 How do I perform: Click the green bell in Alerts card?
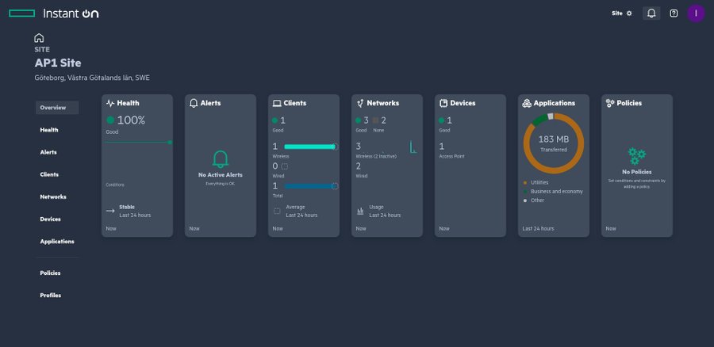pyautogui.click(x=221, y=158)
